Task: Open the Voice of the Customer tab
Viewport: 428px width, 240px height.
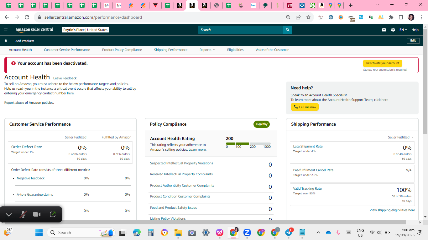Action: [x=272, y=50]
